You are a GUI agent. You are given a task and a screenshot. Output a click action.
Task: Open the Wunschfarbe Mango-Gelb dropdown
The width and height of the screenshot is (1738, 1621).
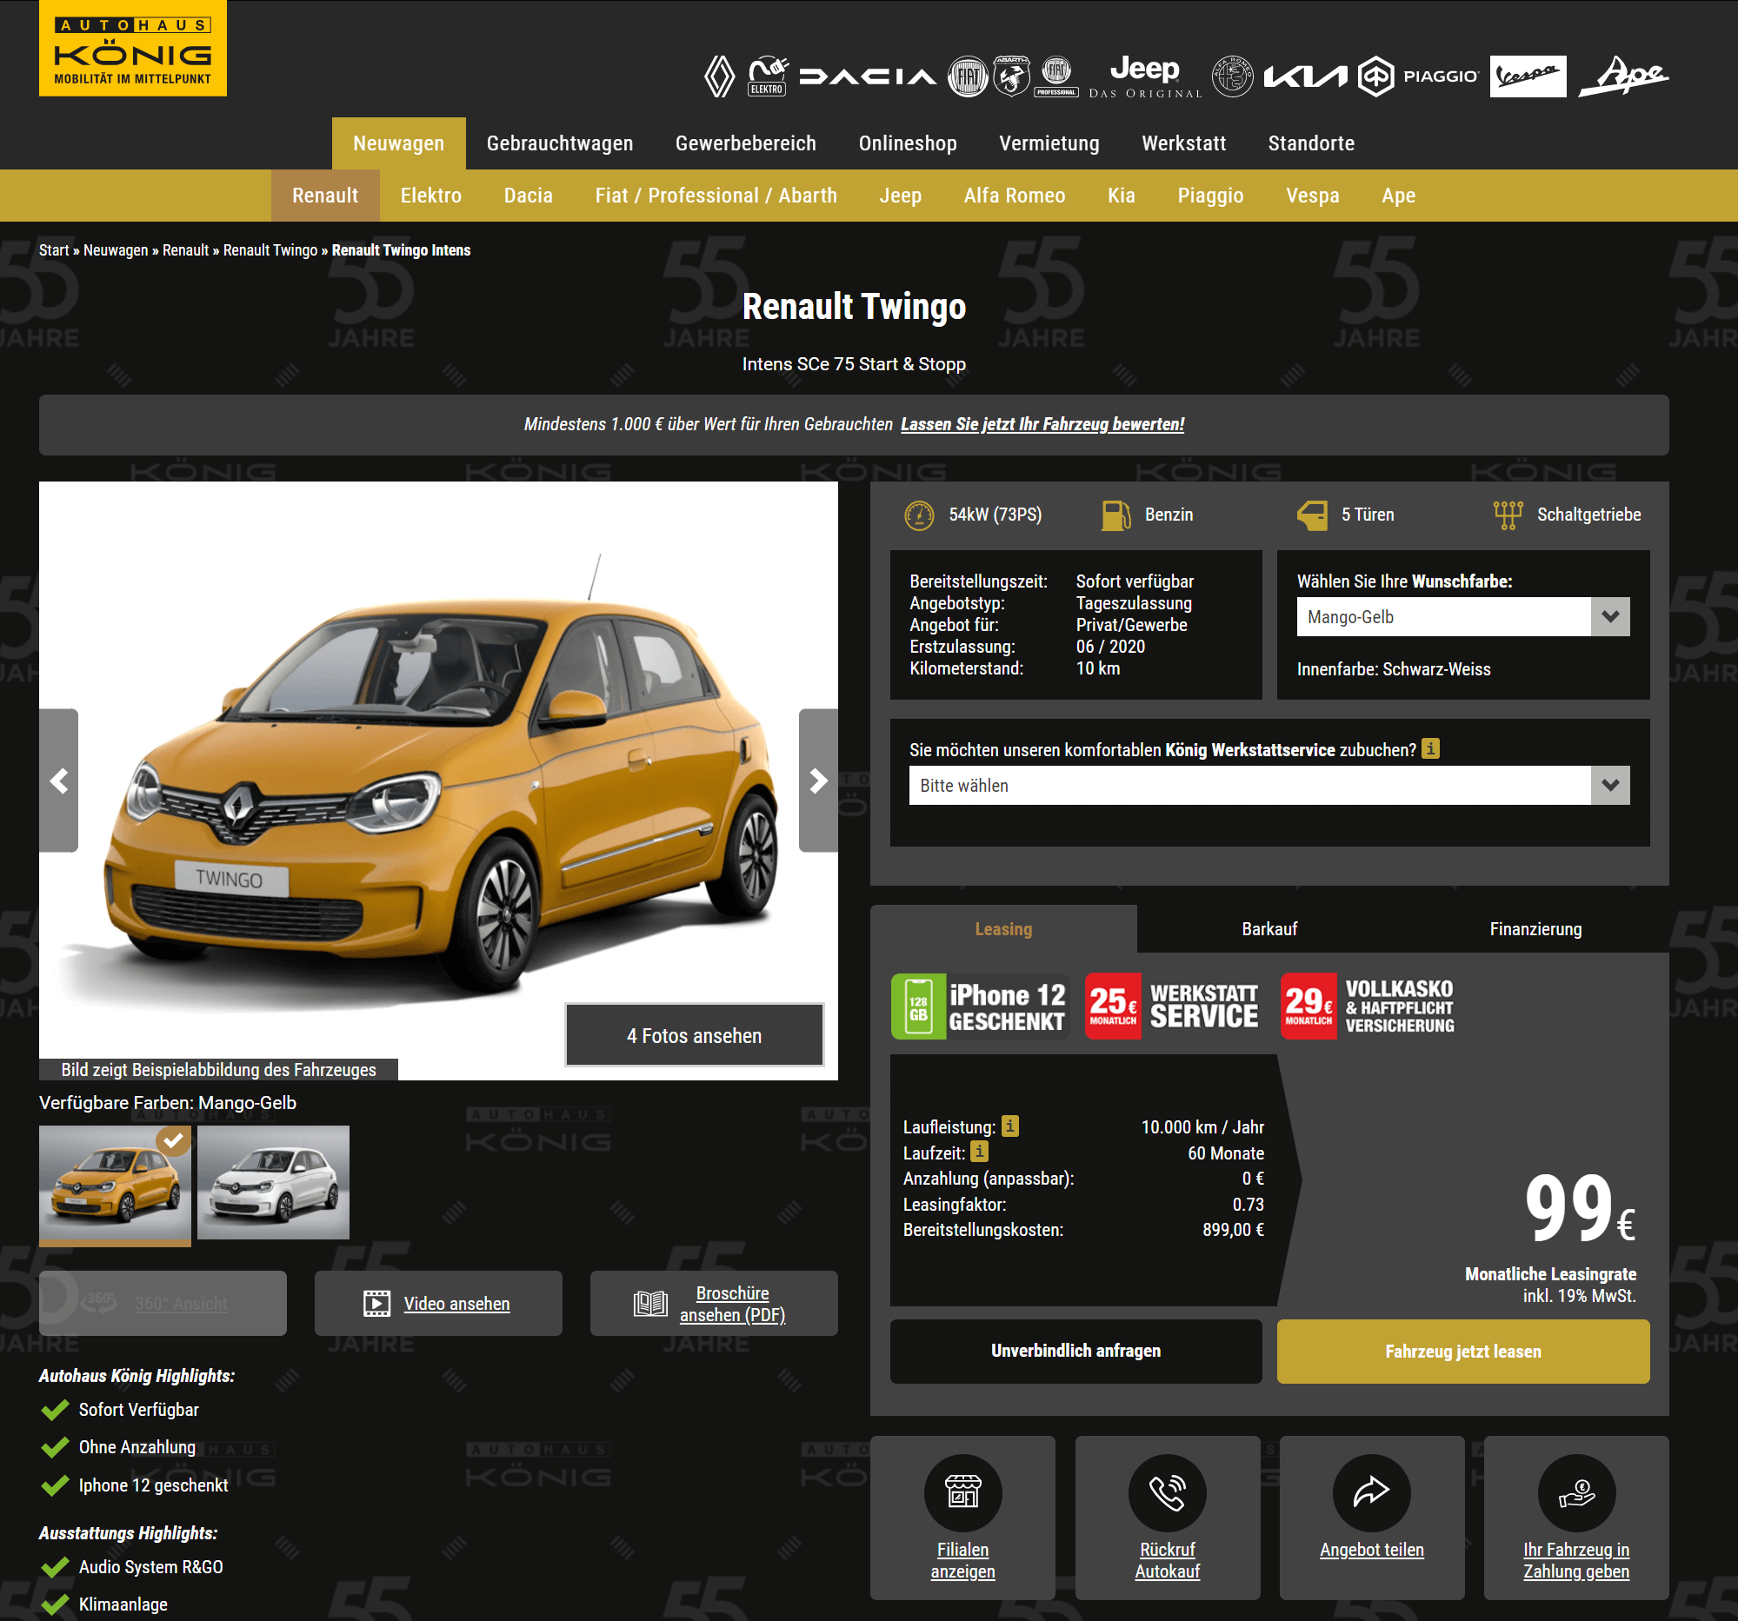click(x=1463, y=617)
